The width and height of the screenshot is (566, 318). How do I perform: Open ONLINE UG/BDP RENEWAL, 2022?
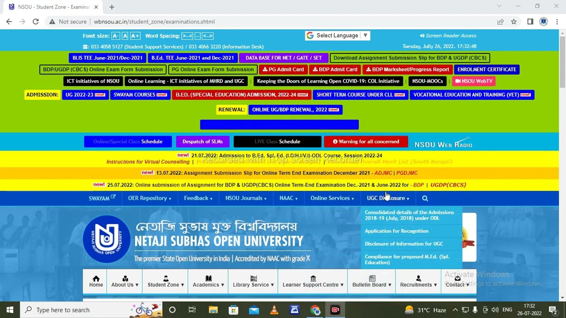click(x=295, y=110)
